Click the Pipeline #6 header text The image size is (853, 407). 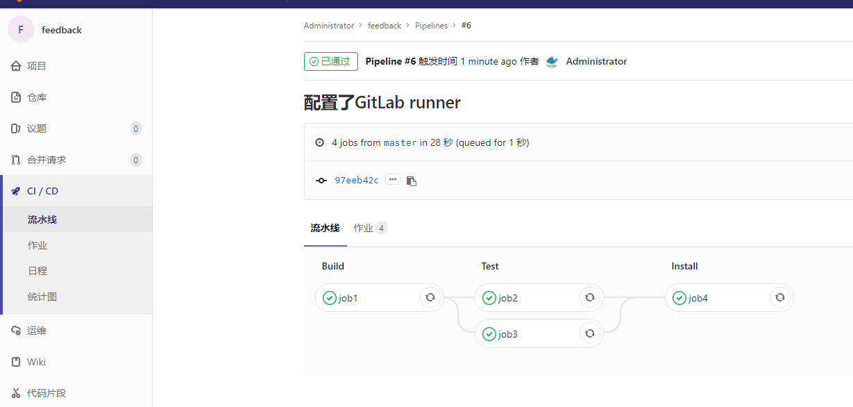391,61
